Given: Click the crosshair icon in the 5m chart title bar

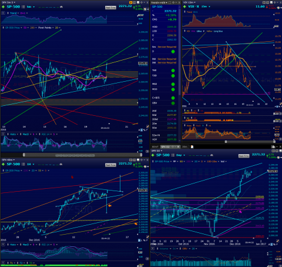Looking at the screenshot, I should pyautogui.click(x=142, y=2).
